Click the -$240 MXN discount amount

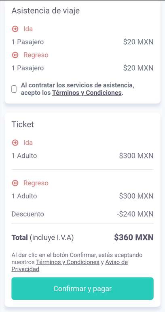pyautogui.click(x=135, y=214)
